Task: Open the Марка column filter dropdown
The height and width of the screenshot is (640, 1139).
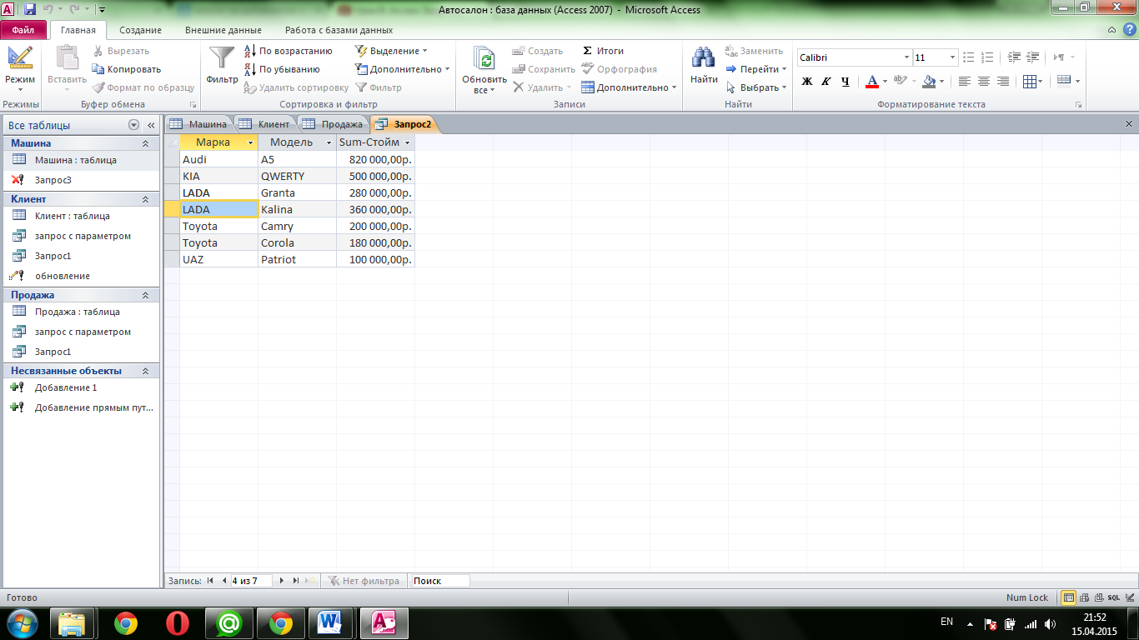Action: (x=251, y=142)
